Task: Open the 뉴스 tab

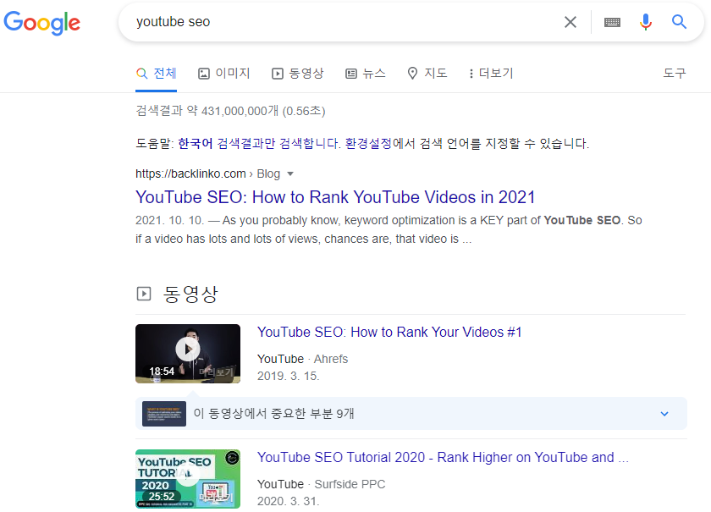Action: click(x=366, y=74)
